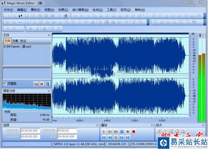The width and height of the screenshot is (208, 149).
Task: Click the 选择开始 time input field
Action: click(30, 131)
